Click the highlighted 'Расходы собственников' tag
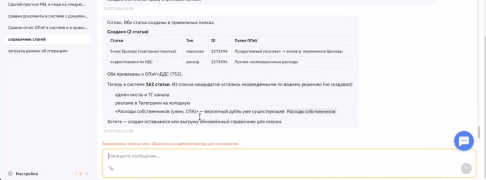This screenshot has height=180, width=486. click(311, 111)
